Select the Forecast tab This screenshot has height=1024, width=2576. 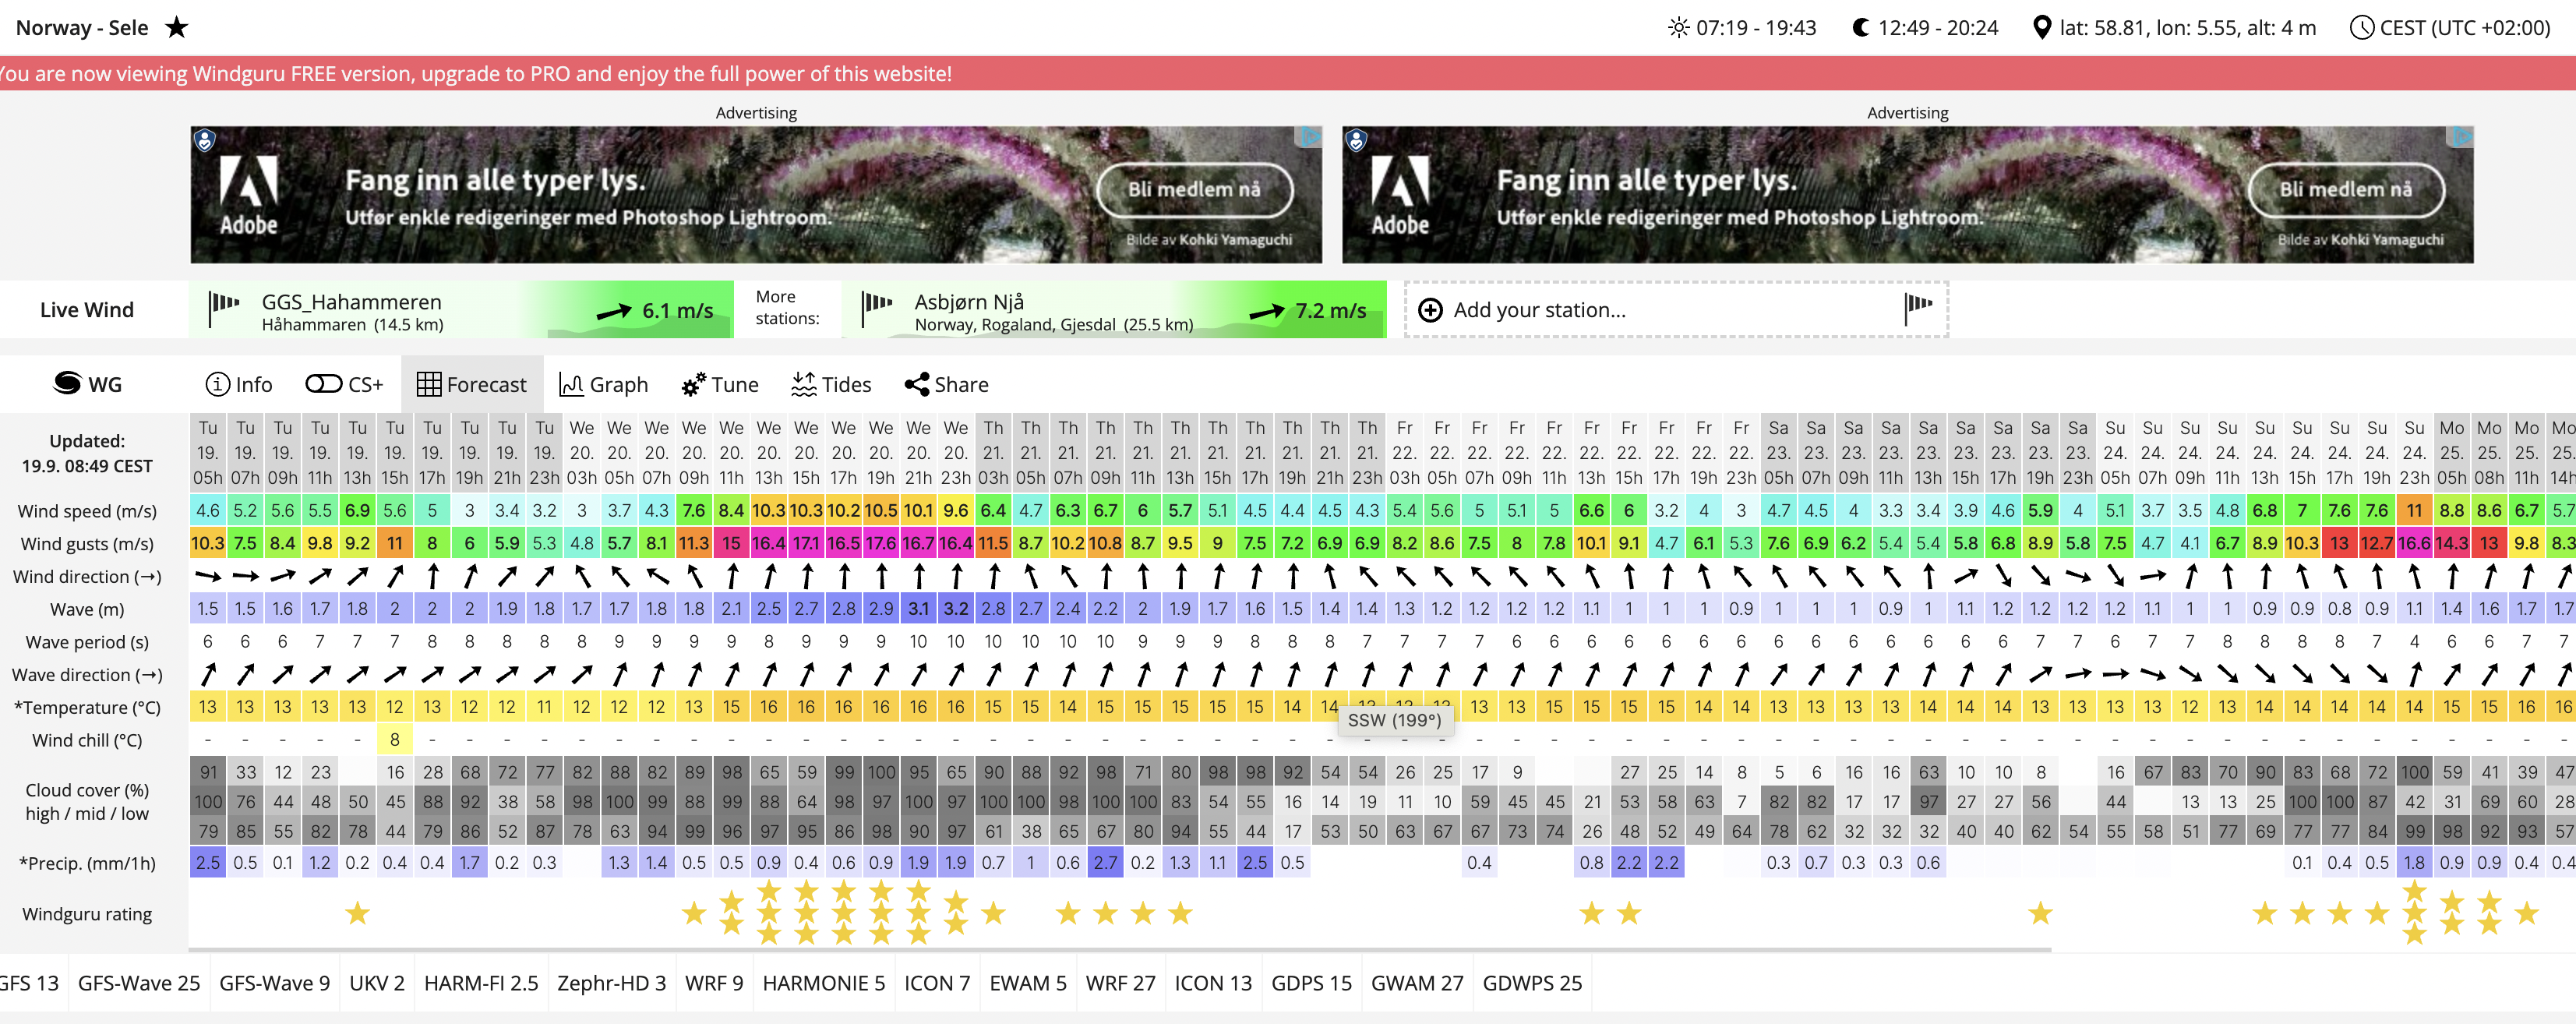click(472, 384)
